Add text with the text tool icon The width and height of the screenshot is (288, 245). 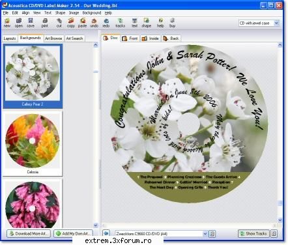[x=134, y=23]
